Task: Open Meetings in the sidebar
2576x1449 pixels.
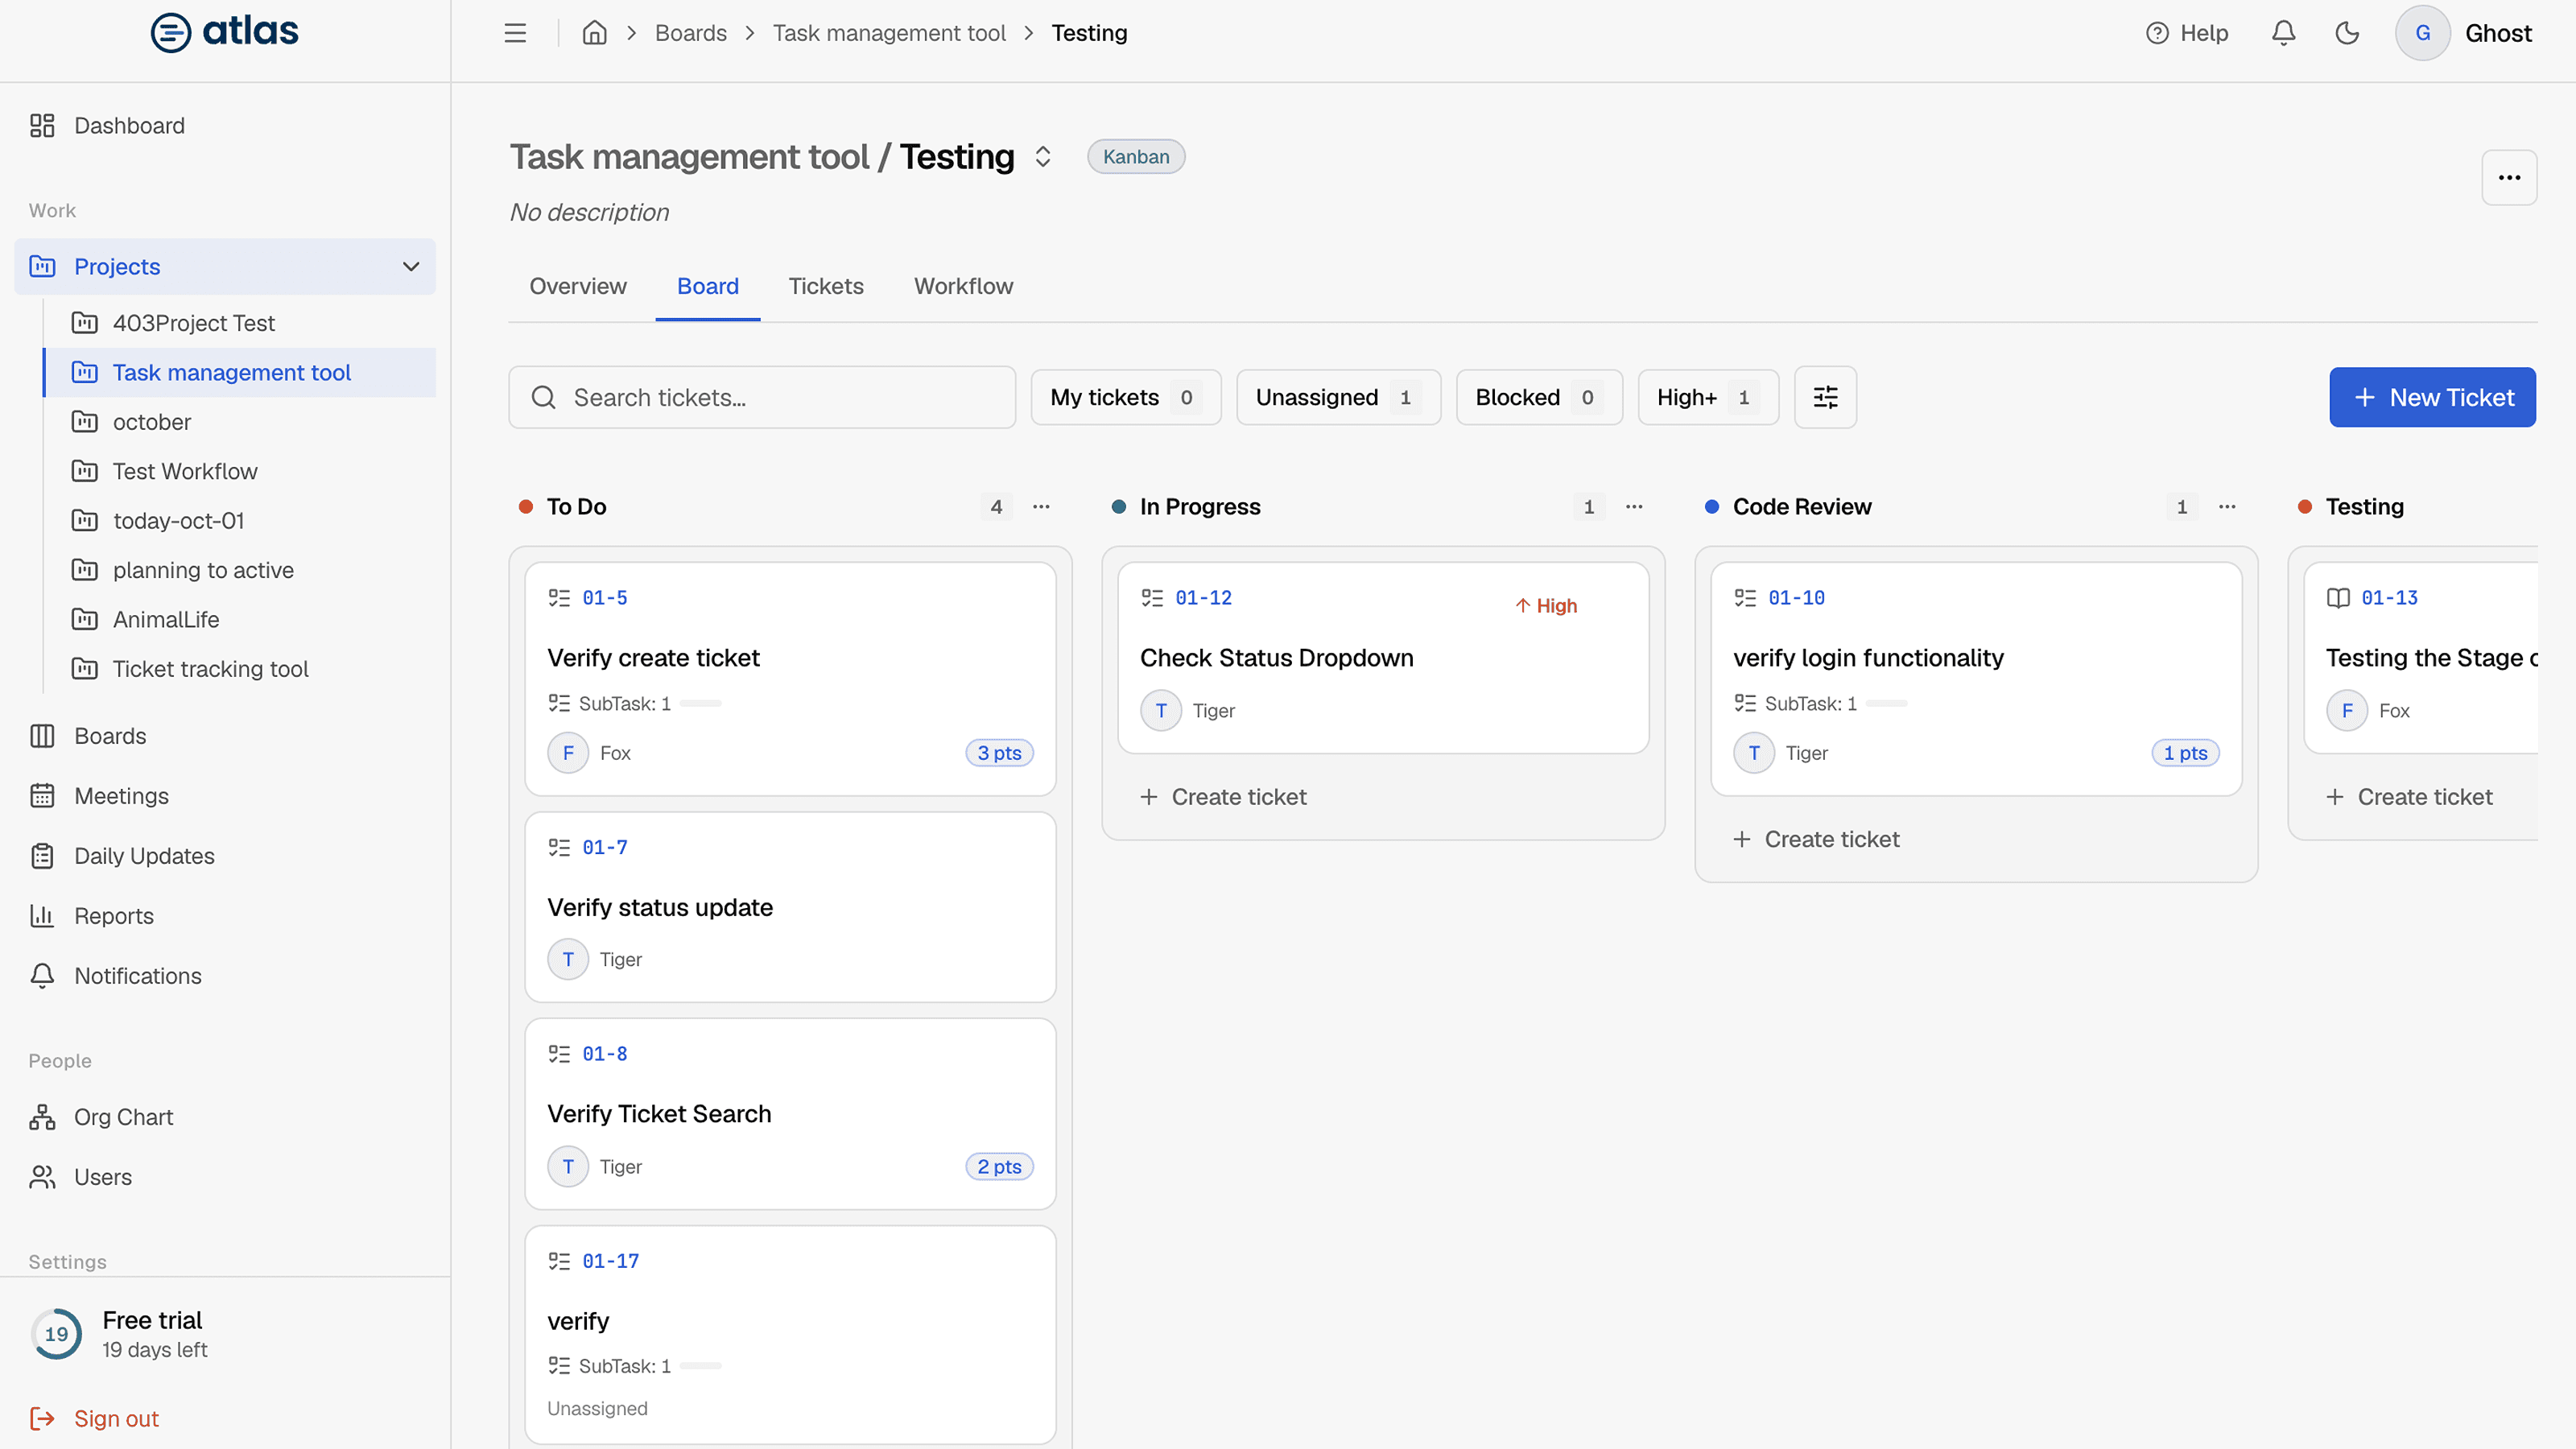Action: 225,796
